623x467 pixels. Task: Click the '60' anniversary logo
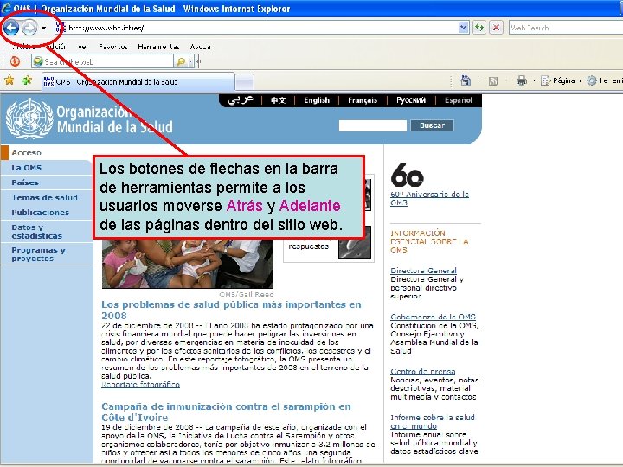pyautogui.click(x=408, y=175)
